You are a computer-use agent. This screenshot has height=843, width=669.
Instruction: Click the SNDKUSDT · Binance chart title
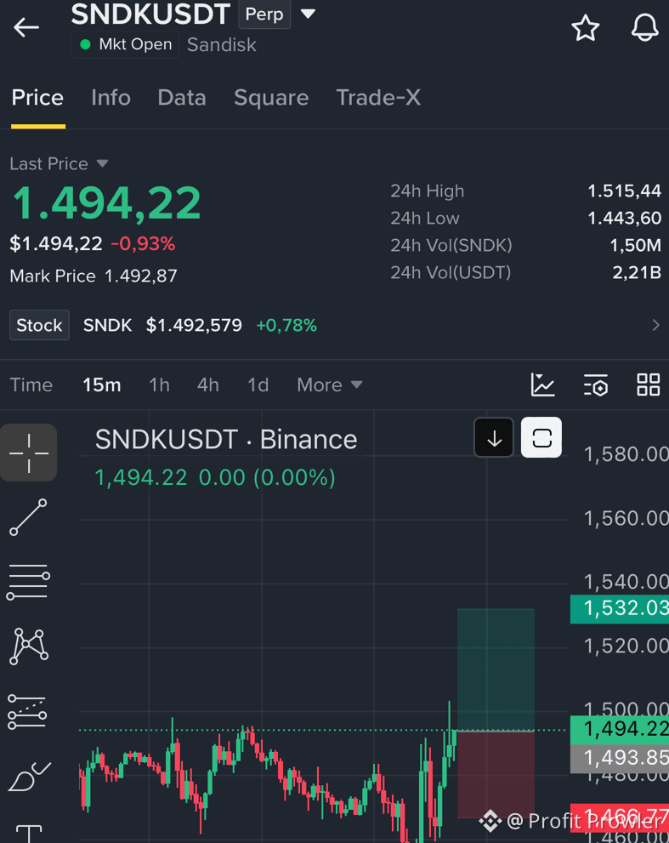click(x=225, y=440)
